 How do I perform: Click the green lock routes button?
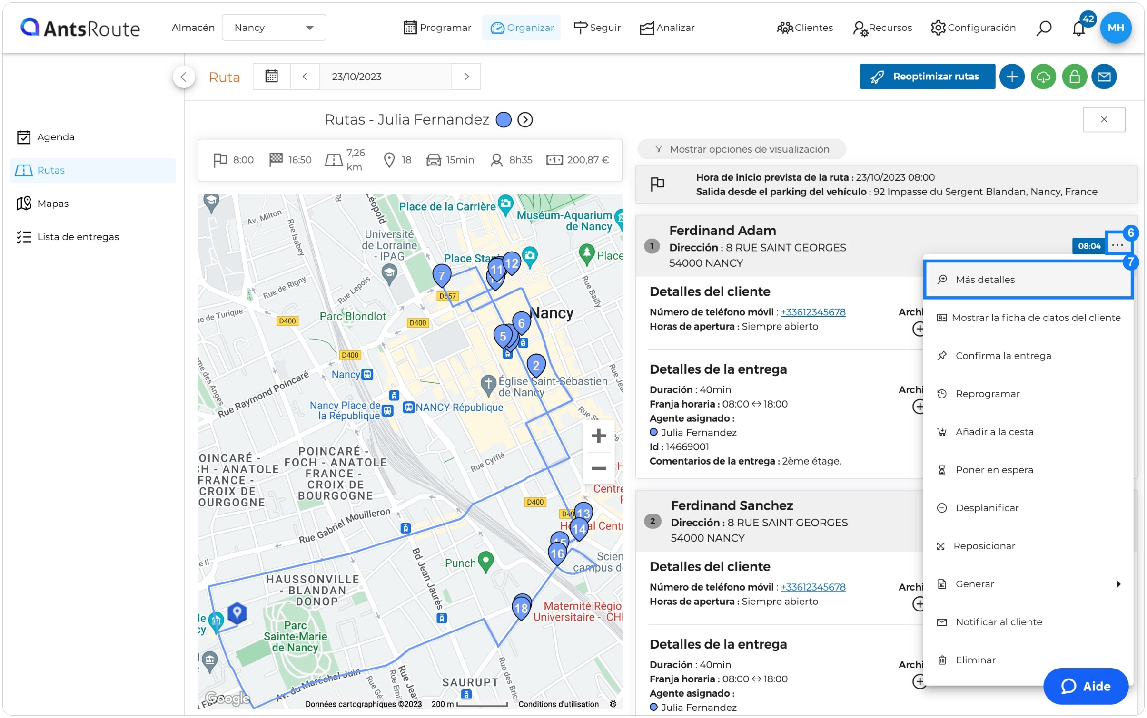point(1074,77)
